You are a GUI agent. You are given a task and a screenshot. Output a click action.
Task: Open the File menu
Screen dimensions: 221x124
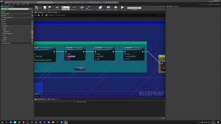pyautogui.click(x=2, y=4)
